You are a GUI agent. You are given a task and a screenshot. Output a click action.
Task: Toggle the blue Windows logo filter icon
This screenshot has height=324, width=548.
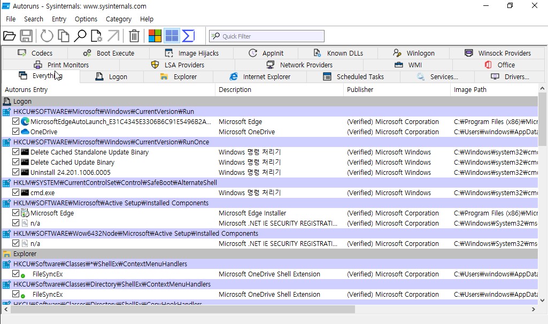[172, 36]
